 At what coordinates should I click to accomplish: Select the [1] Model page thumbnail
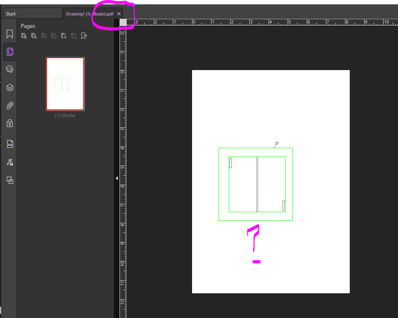(65, 84)
